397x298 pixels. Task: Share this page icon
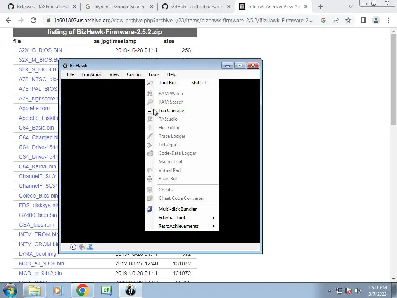pyautogui.click(x=336, y=21)
